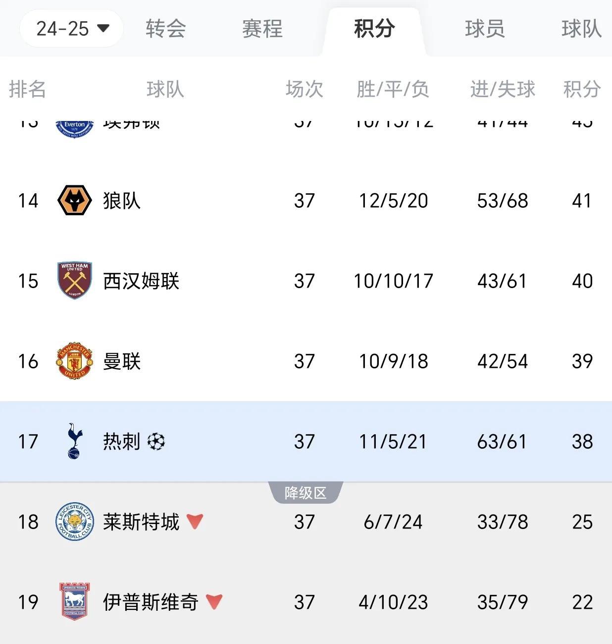The image size is (612, 644).
Task: Switch to the 赛程 tab
Action: [x=262, y=29]
